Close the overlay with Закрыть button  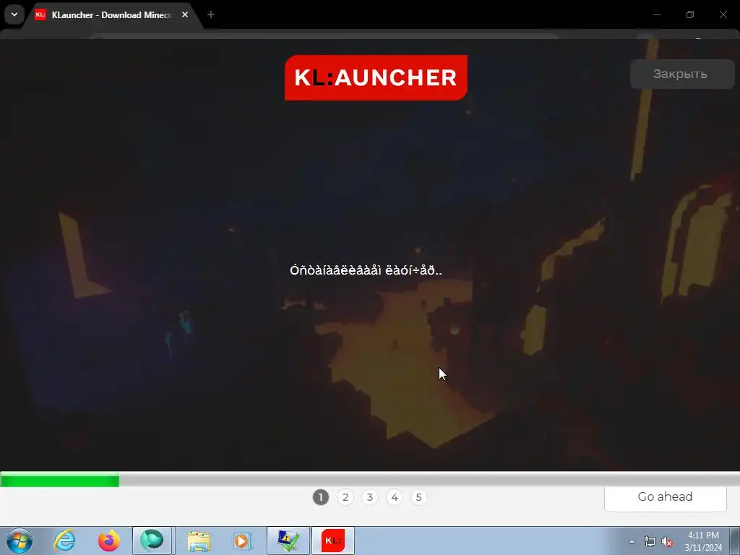pos(682,74)
